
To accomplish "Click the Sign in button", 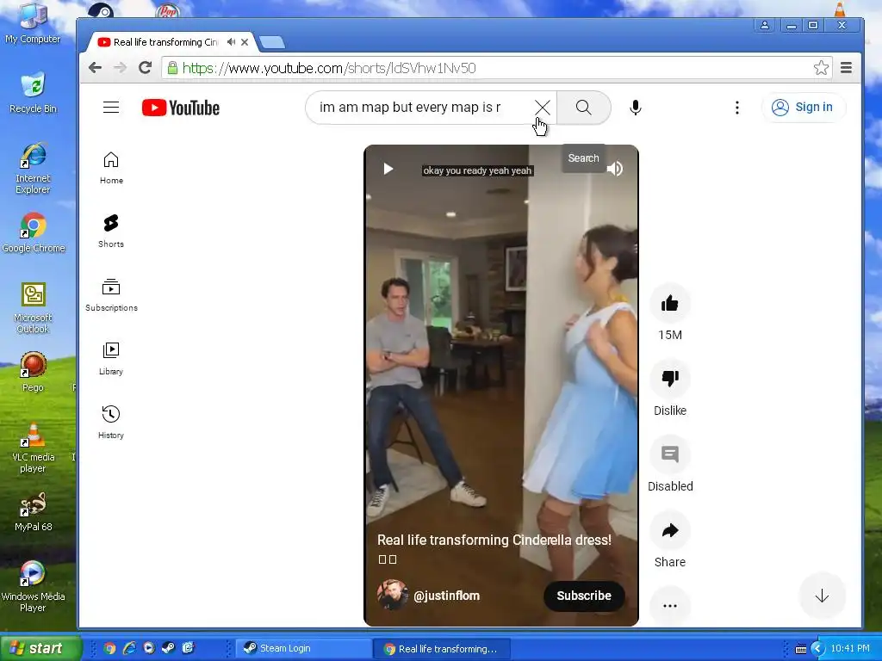I will [803, 108].
